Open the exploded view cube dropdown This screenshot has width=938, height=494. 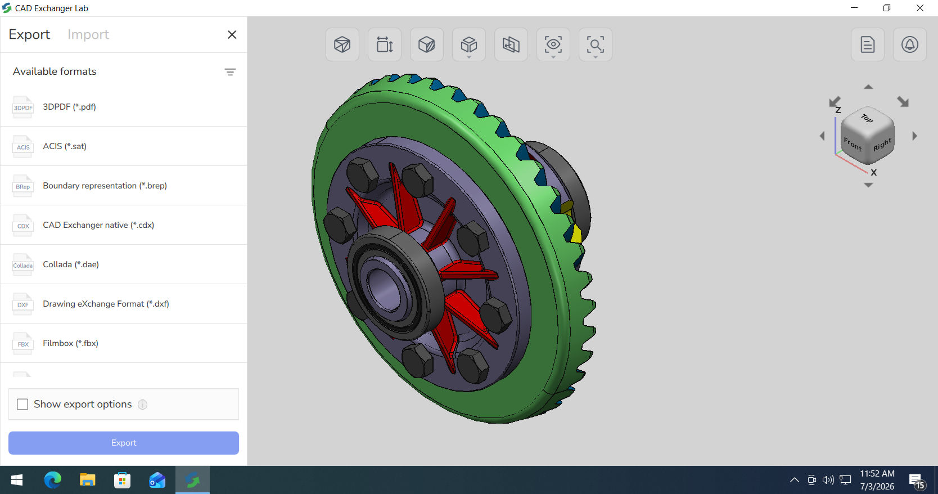click(469, 44)
